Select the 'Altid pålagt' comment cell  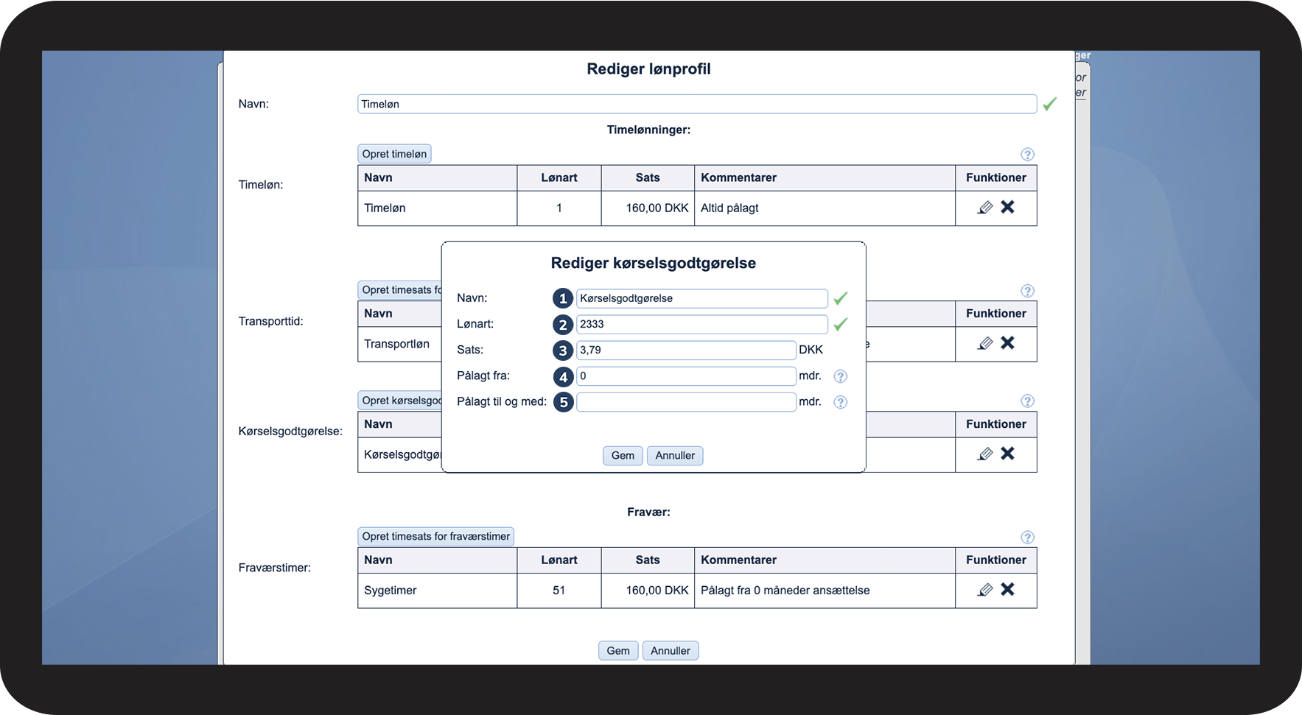[825, 208]
